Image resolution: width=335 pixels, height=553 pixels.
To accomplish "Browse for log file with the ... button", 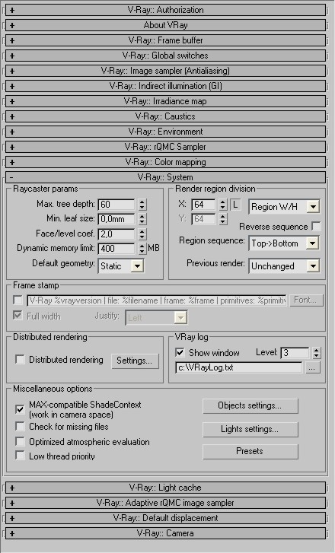I will click(x=312, y=367).
